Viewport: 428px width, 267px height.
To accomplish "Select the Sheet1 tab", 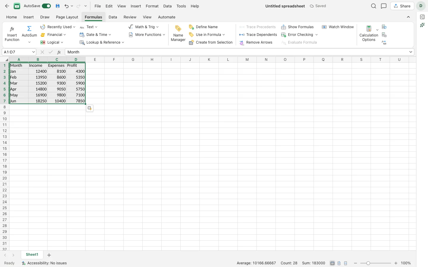I will [x=32, y=255].
